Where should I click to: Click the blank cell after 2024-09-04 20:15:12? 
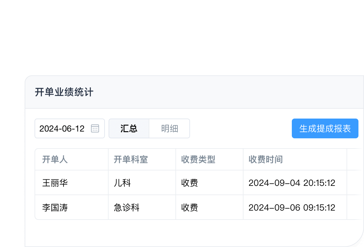(x=355, y=183)
